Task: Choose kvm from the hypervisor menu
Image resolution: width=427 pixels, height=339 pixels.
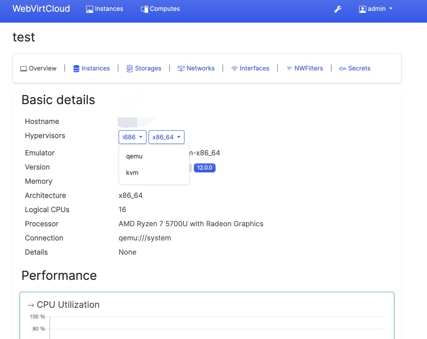Action: tap(132, 172)
